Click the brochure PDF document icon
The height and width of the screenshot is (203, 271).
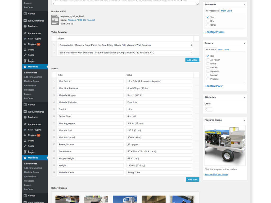point(55,20)
